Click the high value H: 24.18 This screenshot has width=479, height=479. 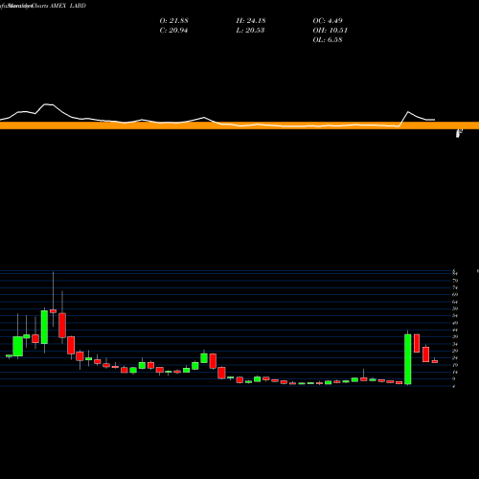pos(251,21)
